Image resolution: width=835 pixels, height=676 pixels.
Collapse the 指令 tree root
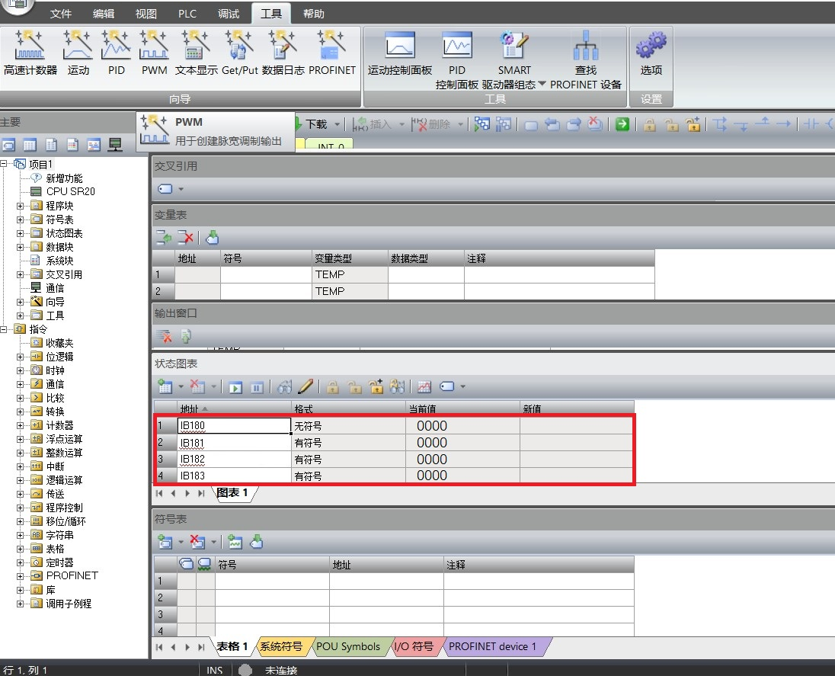click(3, 329)
